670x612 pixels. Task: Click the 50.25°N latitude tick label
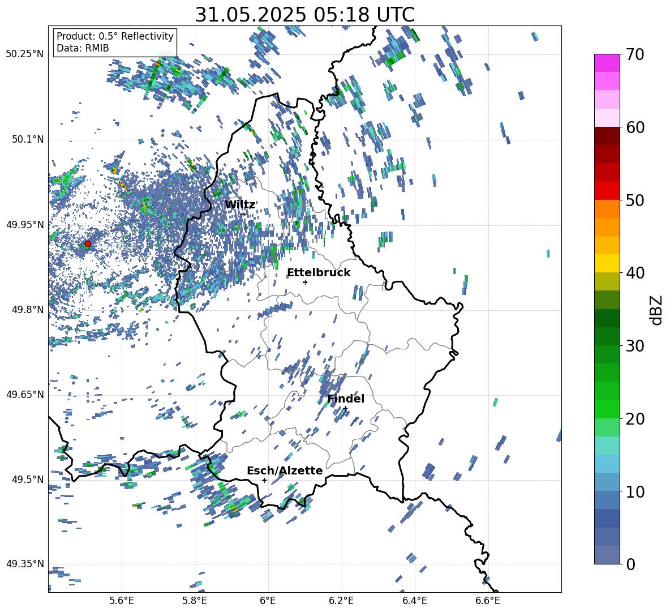[x=25, y=54]
